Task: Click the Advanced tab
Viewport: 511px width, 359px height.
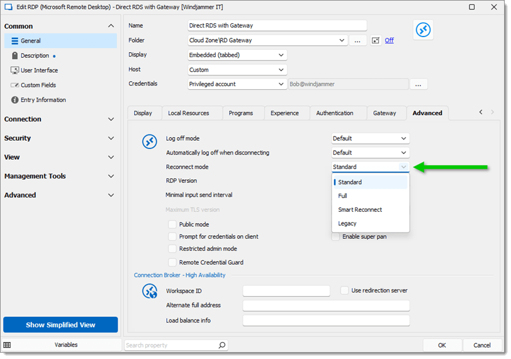Action: click(427, 113)
